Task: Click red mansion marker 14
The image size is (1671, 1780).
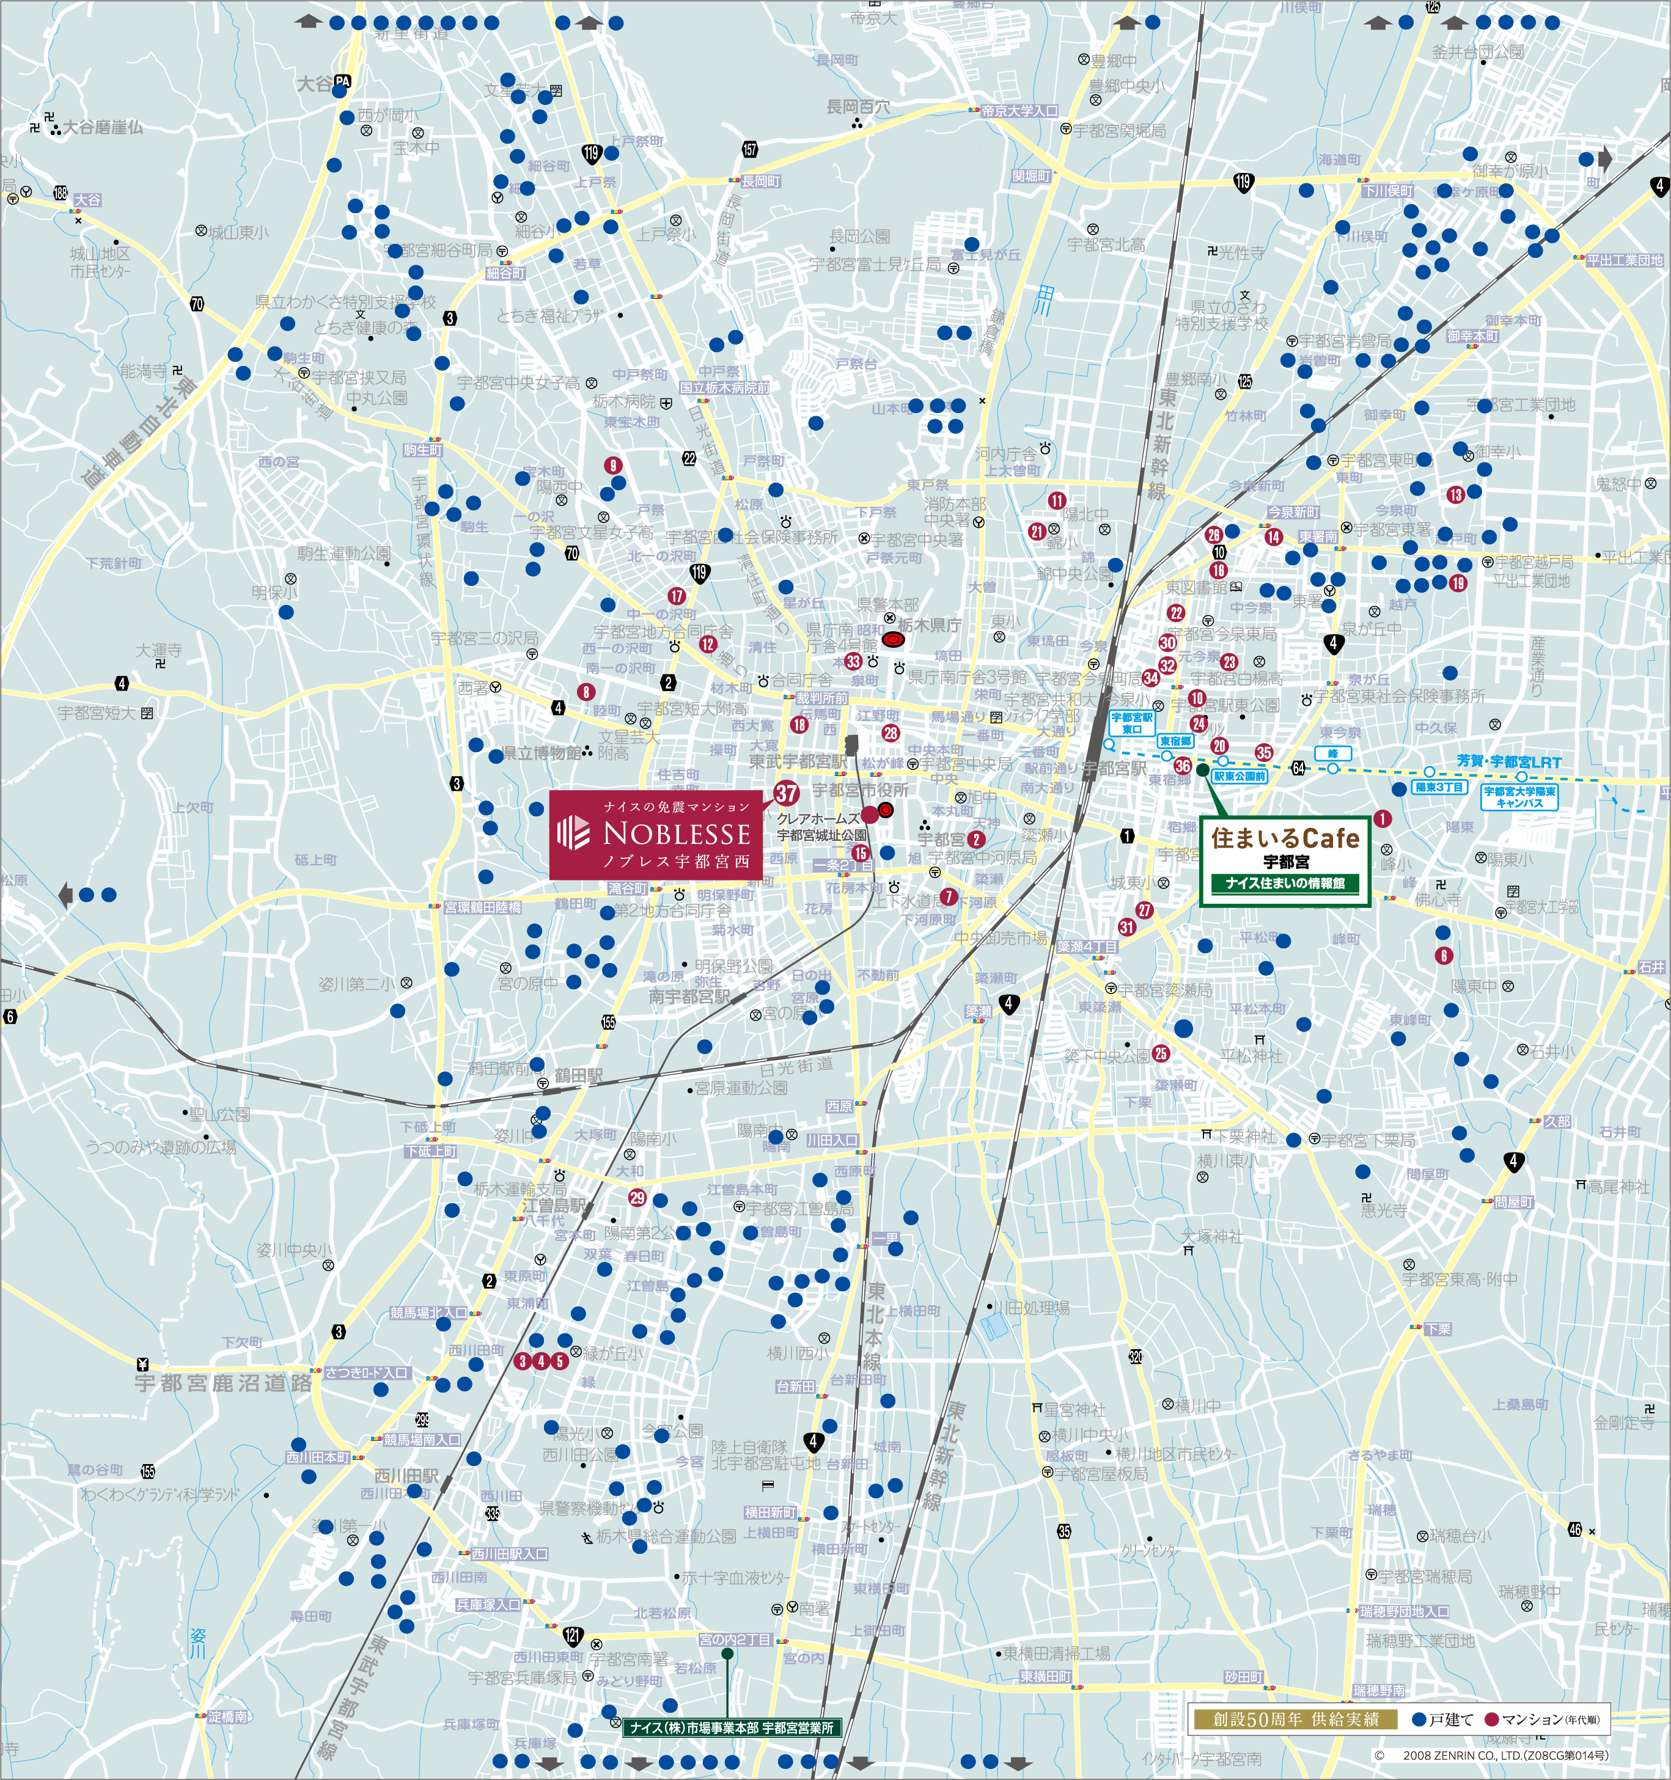Action: [1273, 537]
